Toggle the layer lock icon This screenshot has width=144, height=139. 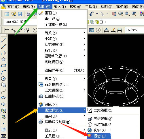[97, 22]
